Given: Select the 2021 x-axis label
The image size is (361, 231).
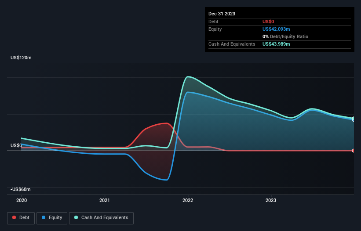Looking at the screenshot, I should point(105,200).
